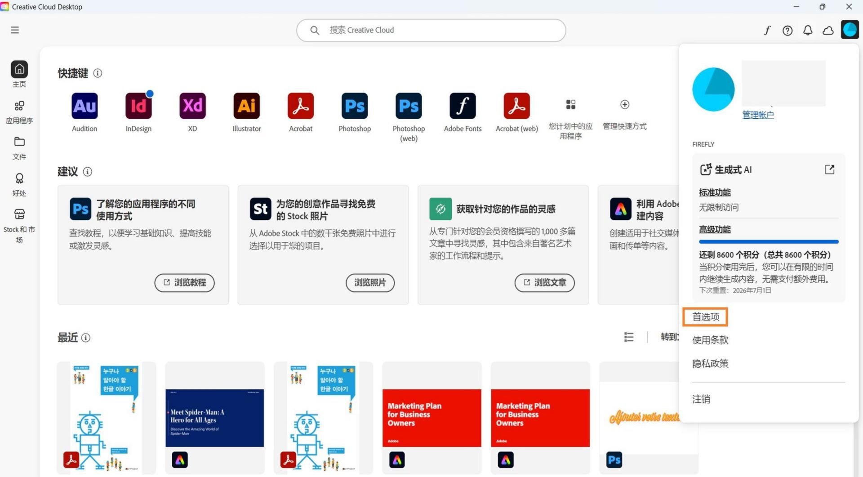Click 管理快捷方式 plus icon

(625, 104)
